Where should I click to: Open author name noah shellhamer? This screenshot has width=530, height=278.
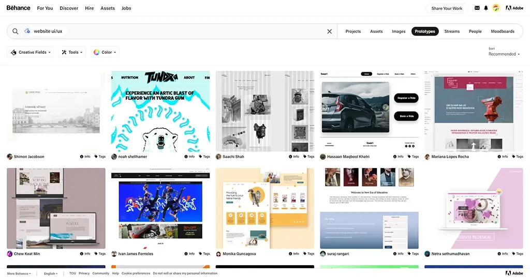132,157
